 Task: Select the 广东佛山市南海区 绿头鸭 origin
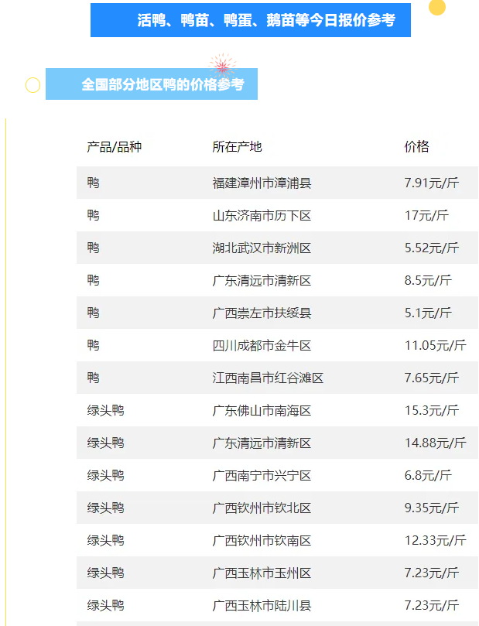262,411
